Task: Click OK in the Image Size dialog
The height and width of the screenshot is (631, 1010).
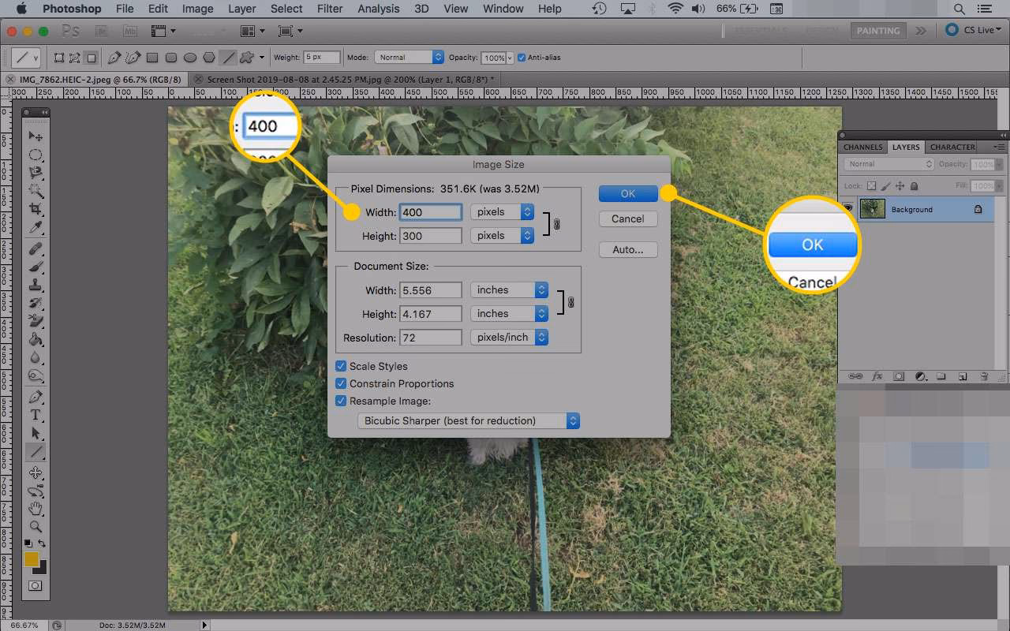Action: pyautogui.click(x=628, y=193)
